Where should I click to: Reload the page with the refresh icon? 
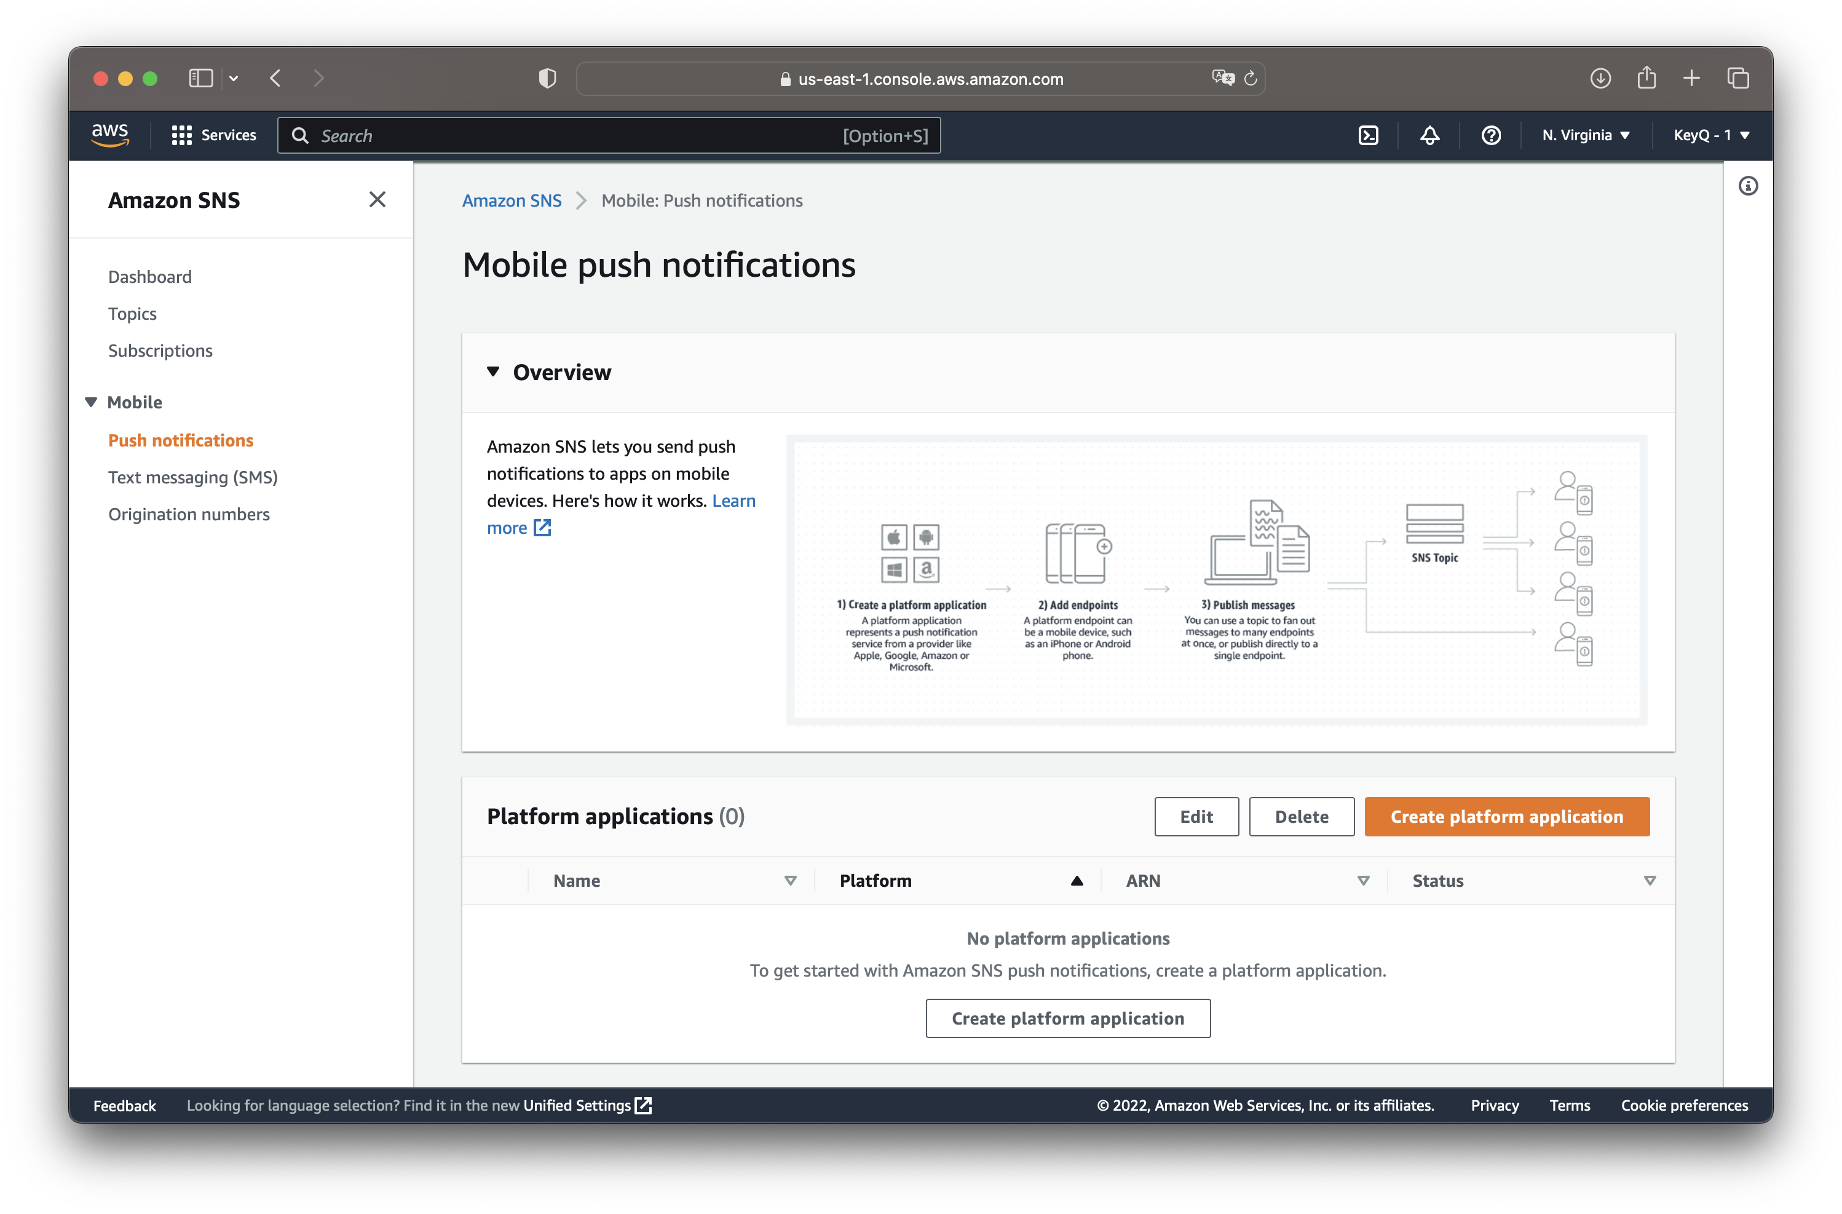click(x=1251, y=77)
